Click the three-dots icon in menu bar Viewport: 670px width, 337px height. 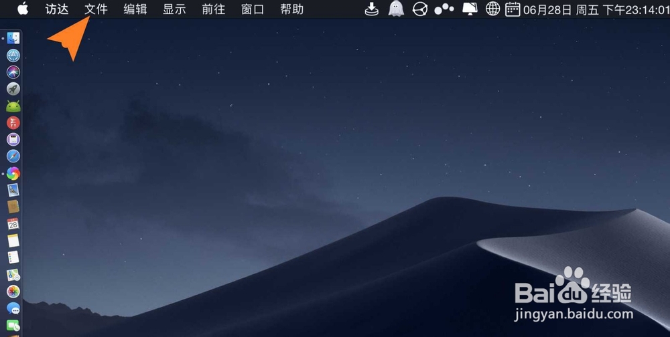point(444,9)
